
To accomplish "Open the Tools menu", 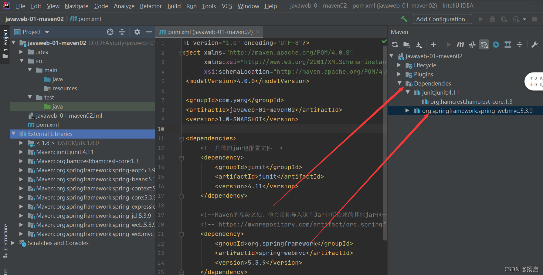I will click(x=209, y=6).
